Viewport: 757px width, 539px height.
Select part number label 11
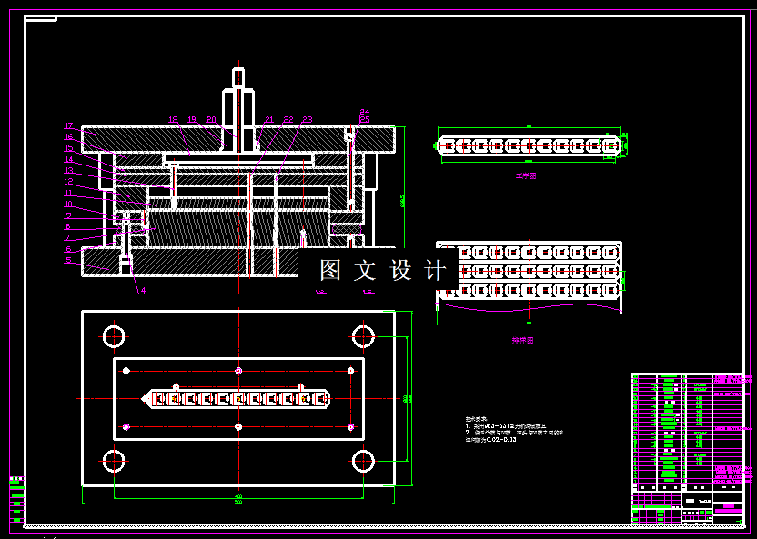[x=68, y=193]
